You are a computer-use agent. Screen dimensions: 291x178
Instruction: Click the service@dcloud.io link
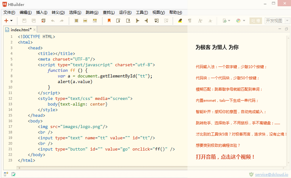(271, 174)
